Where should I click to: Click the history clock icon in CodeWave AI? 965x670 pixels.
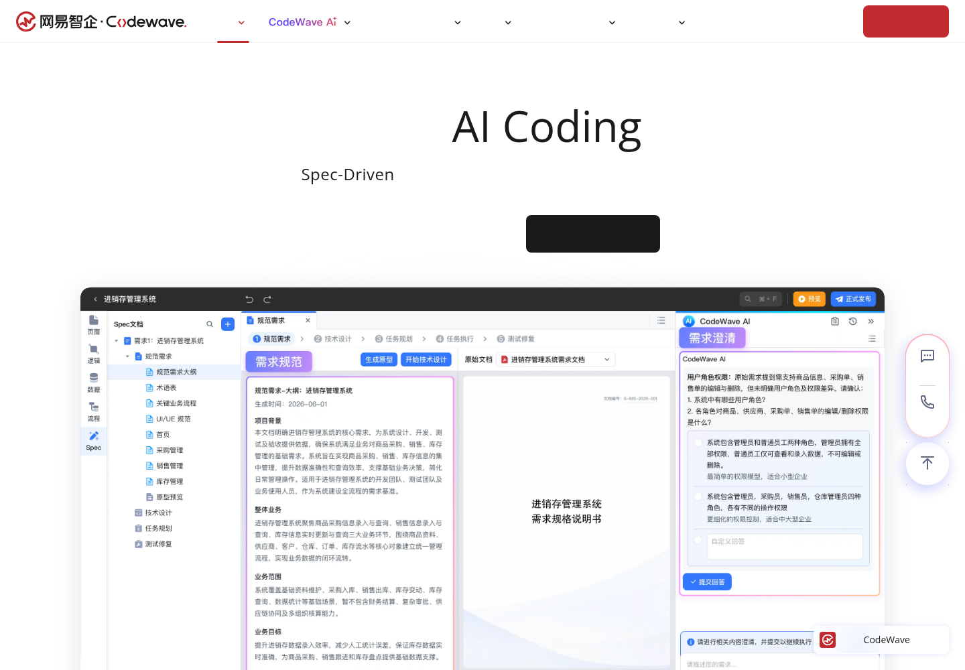point(853,322)
